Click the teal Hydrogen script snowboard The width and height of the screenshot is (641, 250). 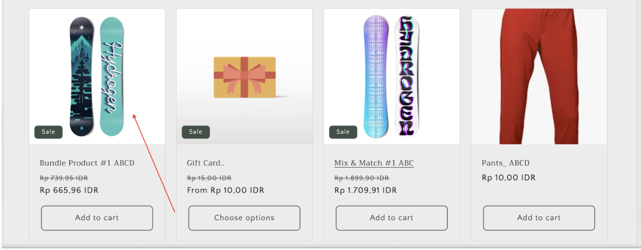112,76
